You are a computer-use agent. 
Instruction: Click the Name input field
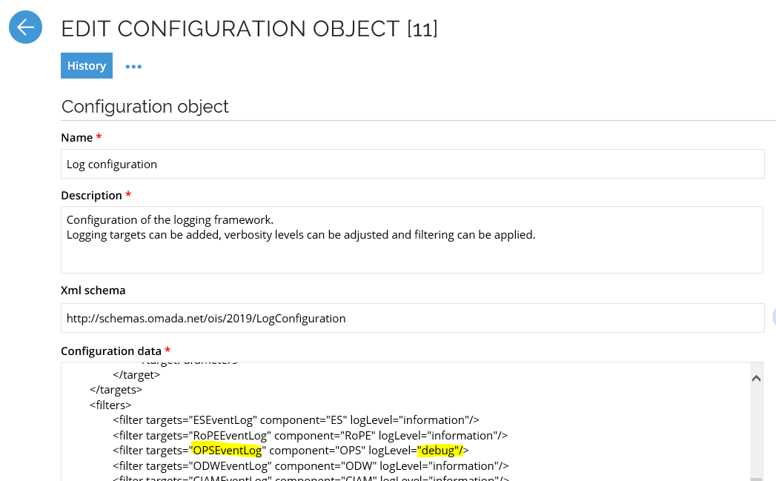click(412, 164)
